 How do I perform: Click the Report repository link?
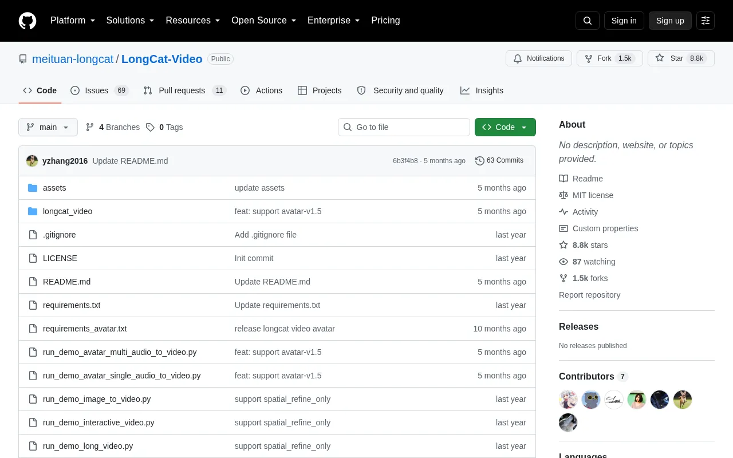[589, 295]
